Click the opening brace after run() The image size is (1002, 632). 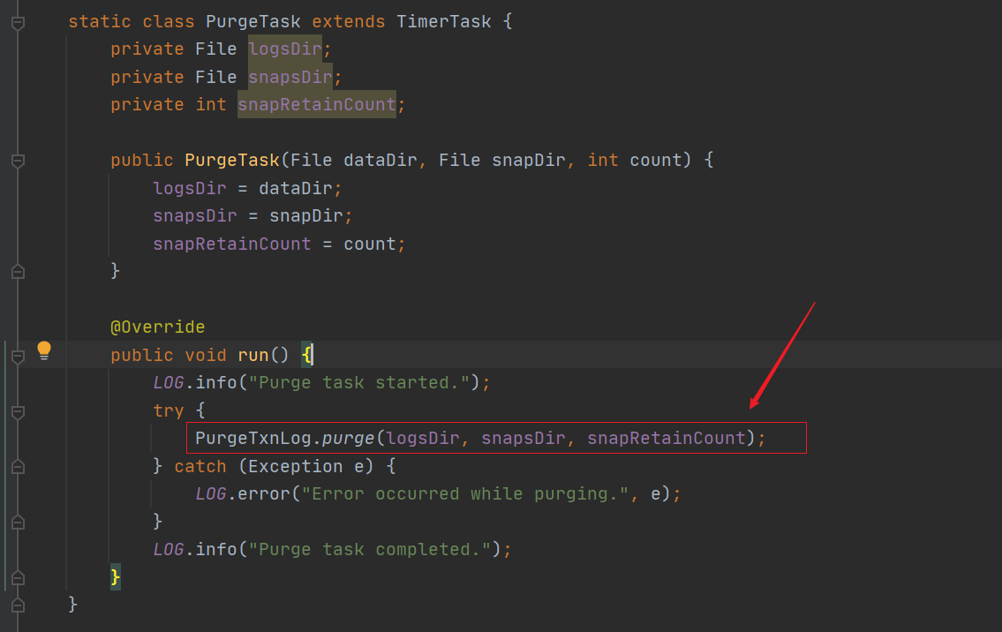tap(306, 356)
